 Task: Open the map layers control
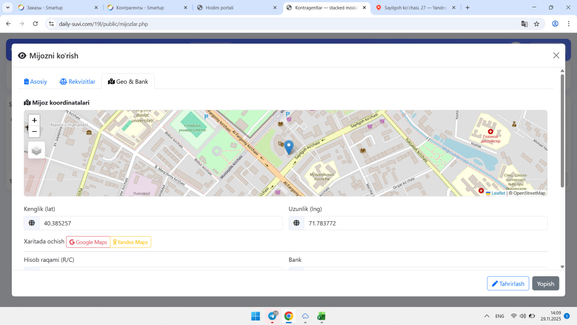click(37, 150)
